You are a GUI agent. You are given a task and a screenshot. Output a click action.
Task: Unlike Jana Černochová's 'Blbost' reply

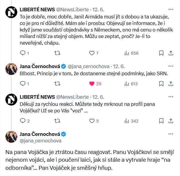tap(92, 84)
